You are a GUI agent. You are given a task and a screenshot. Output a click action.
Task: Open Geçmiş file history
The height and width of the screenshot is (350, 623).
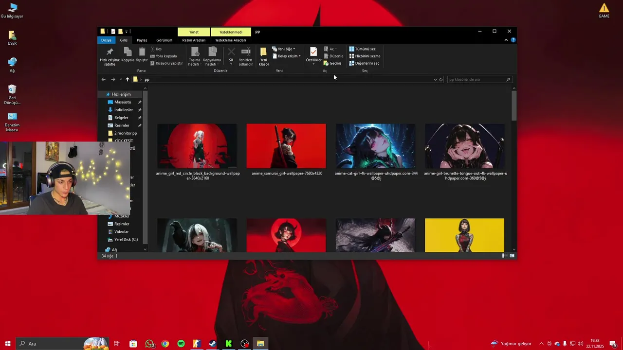(x=332, y=63)
